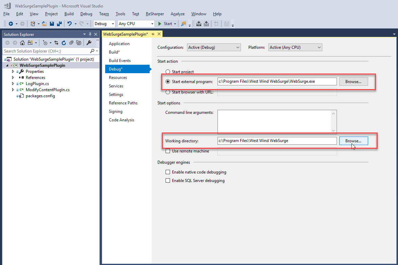Open the Start button dropdown arrow
The height and width of the screenshot is (265, 398).
(x=175, y=24)
